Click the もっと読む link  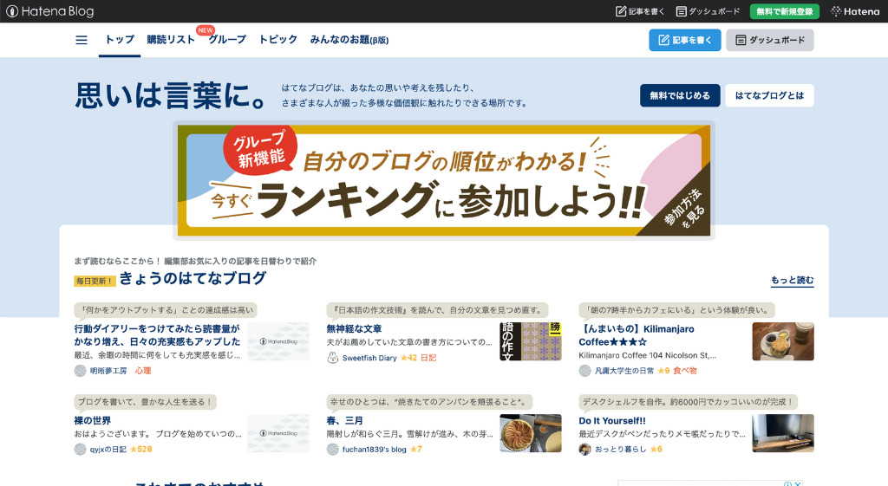[792, 280]
